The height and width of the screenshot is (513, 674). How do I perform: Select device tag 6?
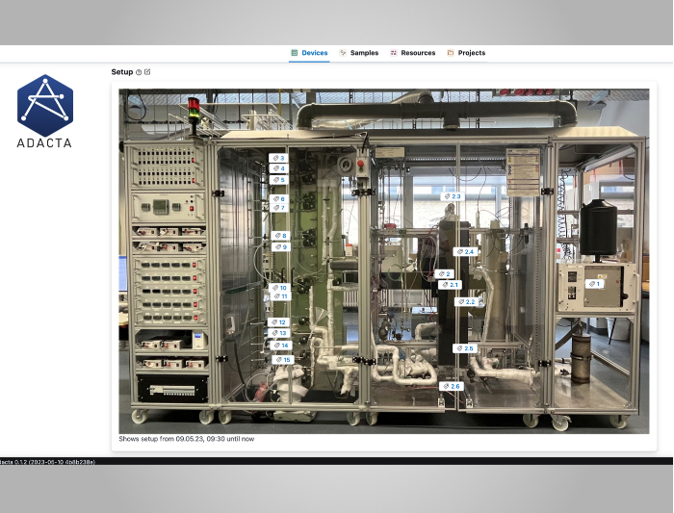click(x=279, y=199)
